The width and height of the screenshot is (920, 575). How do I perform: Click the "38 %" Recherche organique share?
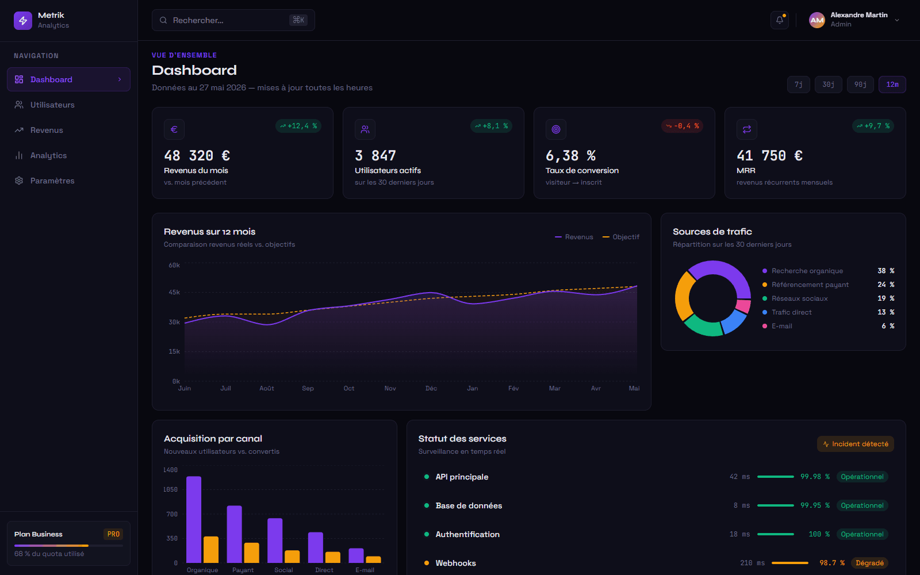click(x=885, y=271)
